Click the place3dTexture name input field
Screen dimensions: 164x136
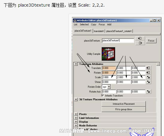tap(118, 41)
